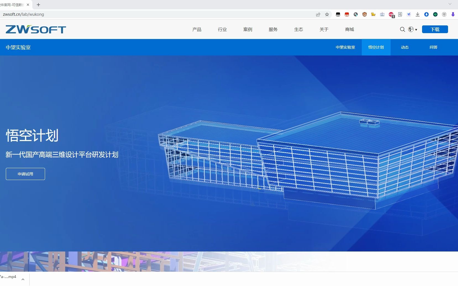Screen dimensions: 458x286
Task: Select the 问答 sub-navigation tab
Action: click(x=433, y=47)
